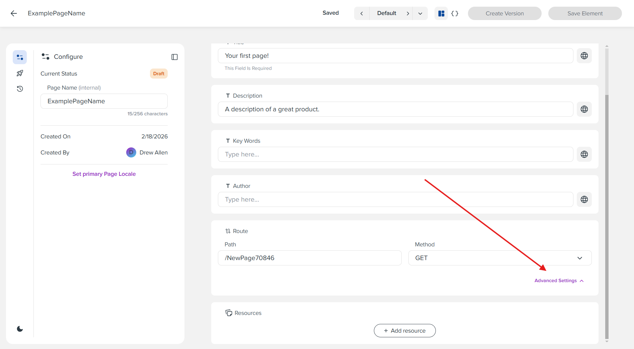Switch to visual layout editor view
The height and width of the screenshot is (349, 634).
tap(441, 13)
